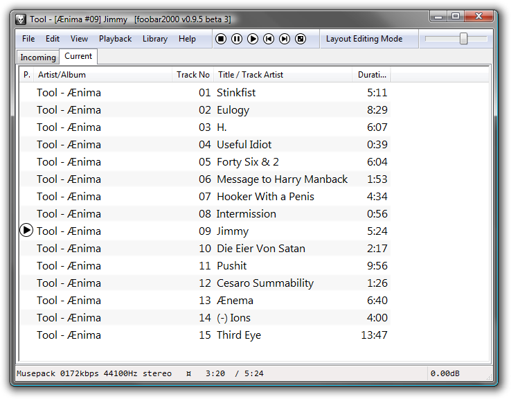Select the Current playlist tab
The height and width of the screenshot is (399, 511).
click(78, 56)
